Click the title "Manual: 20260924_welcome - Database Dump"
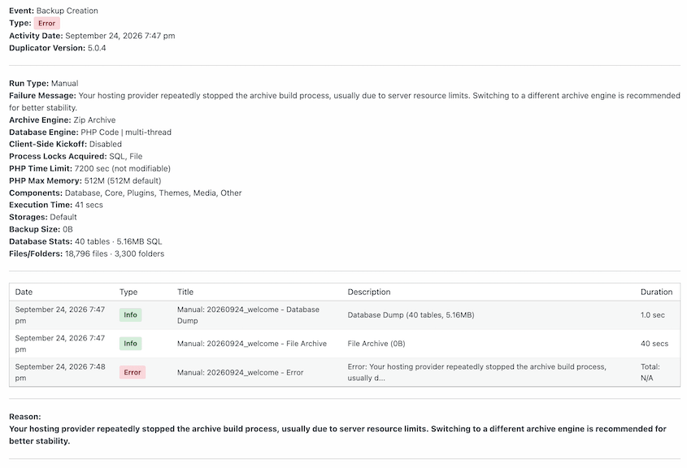 (248, 315)
